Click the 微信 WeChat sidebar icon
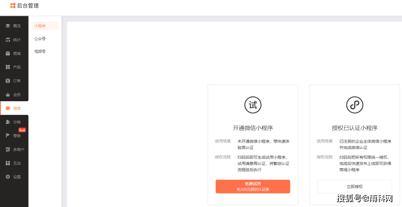This screenshot has width=402, height=207. 8,108
